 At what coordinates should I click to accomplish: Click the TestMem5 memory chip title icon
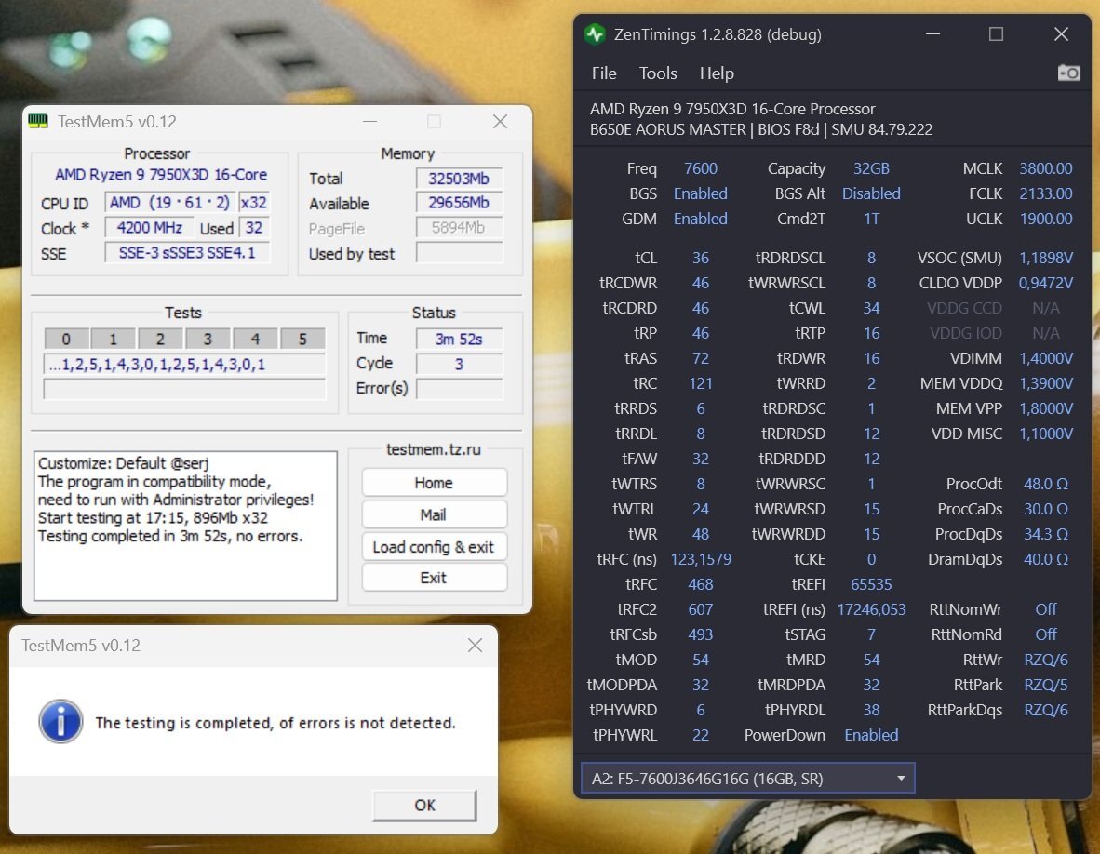[x=38, y=121]
